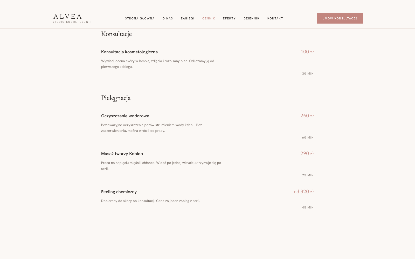Click the Oczyszczanie wodorowe treatment title
The height and width of the screenshot is (259, 415).
pos(125,116)
